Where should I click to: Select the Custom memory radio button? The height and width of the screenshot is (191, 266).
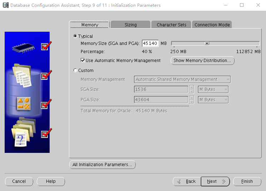pos(75,70)
